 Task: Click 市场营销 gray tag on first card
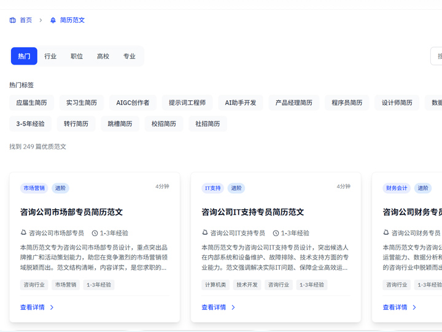[66, 285]
